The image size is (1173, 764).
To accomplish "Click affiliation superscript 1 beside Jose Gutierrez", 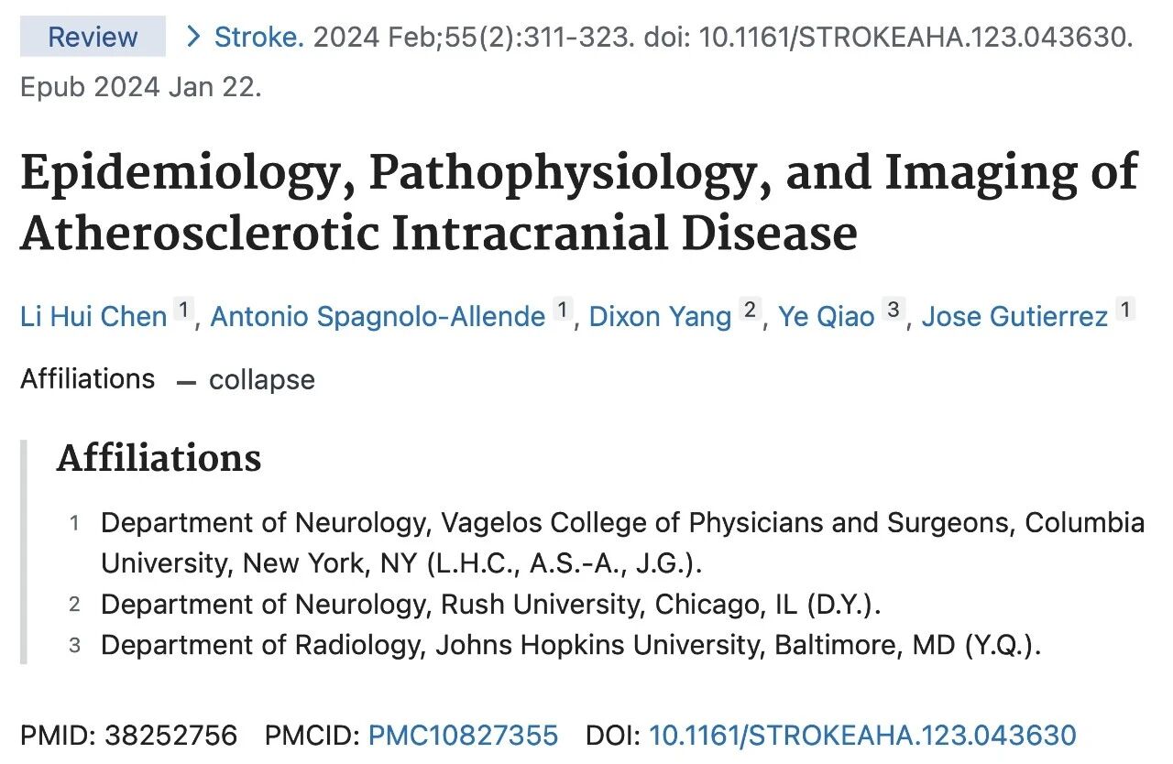I will pos(1125,311).
